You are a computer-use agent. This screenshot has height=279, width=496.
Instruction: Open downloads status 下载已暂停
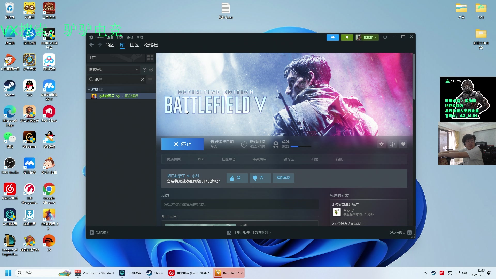(x=249, y=233)
